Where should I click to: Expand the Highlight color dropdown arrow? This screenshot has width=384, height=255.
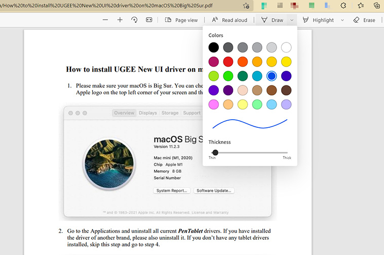click(342, 20)
